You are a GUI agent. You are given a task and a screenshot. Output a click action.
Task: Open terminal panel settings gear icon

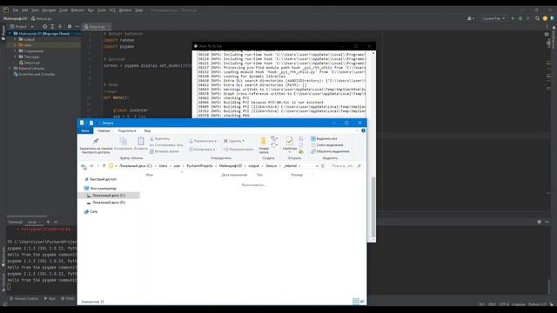click(540, 222)
